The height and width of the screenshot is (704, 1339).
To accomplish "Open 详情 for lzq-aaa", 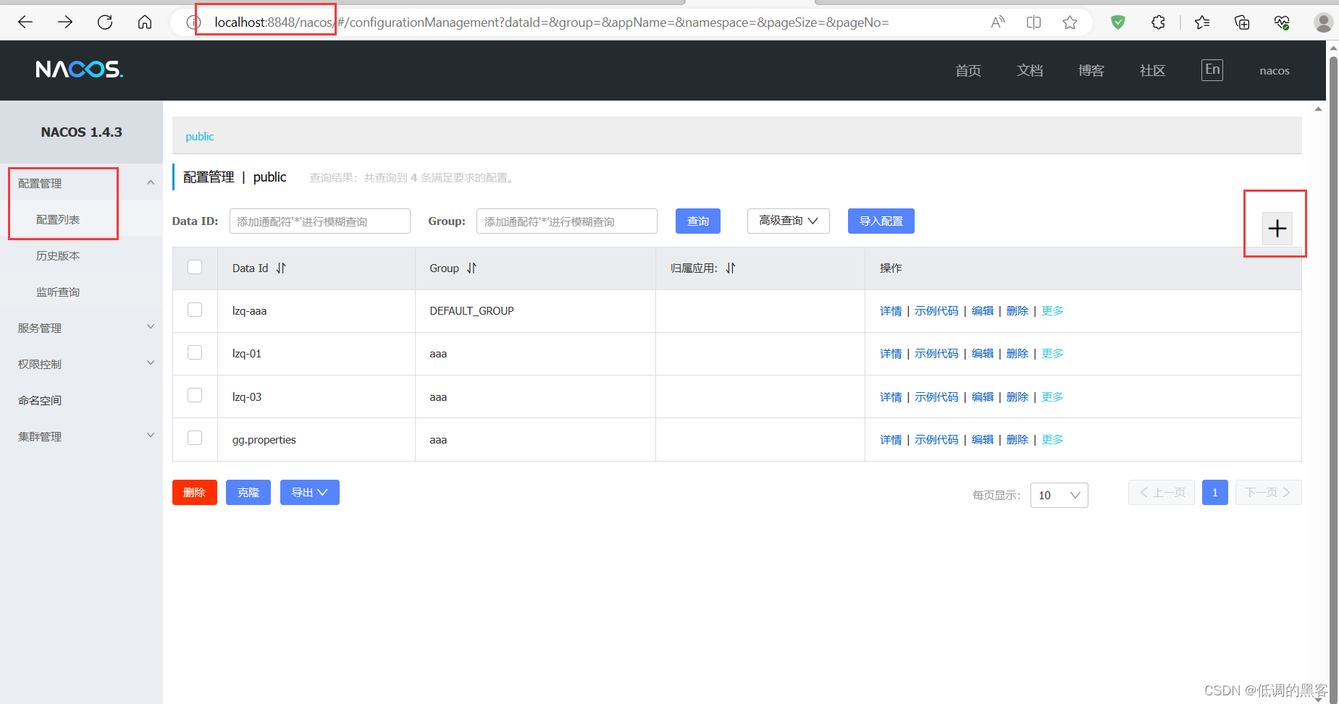I will click(891, 310).
